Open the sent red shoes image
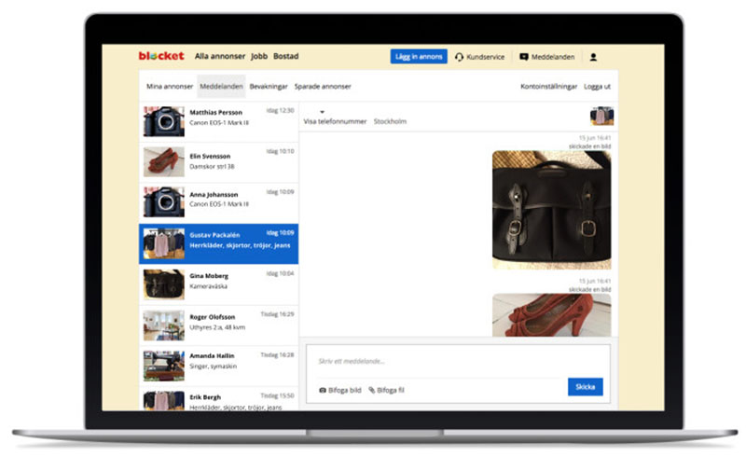The image size is (746, 457). click(x=551, y=315)
